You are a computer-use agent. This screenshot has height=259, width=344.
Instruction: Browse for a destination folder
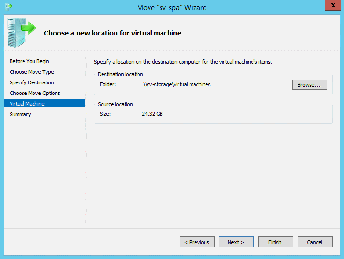pos(310,85)
